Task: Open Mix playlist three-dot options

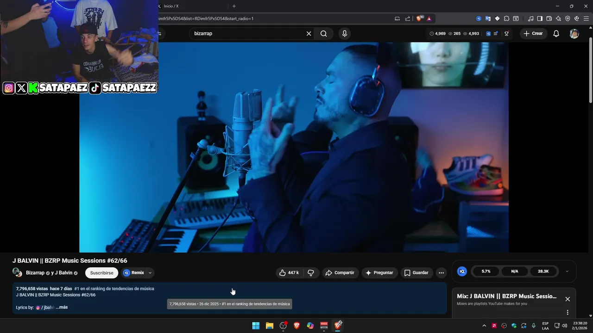Action: tap(568, 313)
